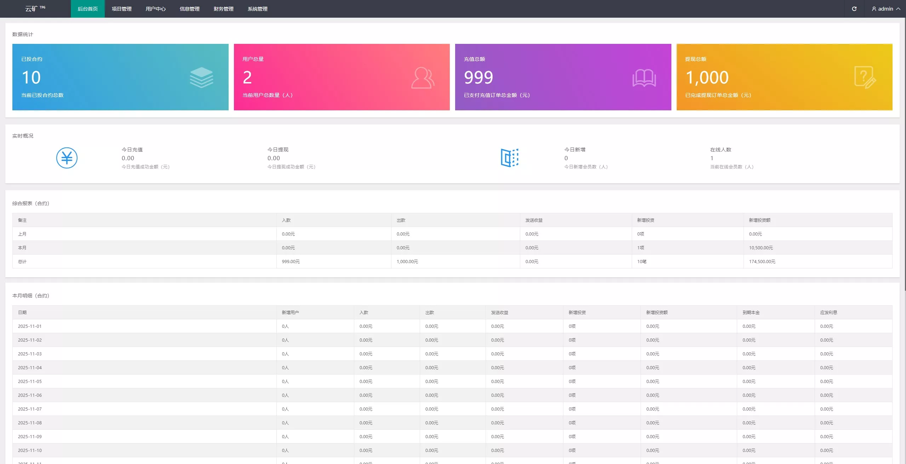906x464 pixels.
Task: Click the 2025-11-05 row in monthly table
Action: [30, 381]
